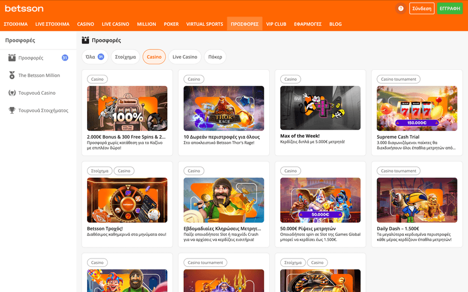Open the VIP CLUB nav item
The height and width of the screenshot is (292, 468).
pos(276,24)
